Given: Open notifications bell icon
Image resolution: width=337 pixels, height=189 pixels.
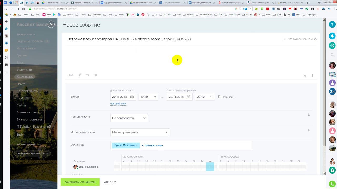Looking at the screenshot, I should 332,36.
